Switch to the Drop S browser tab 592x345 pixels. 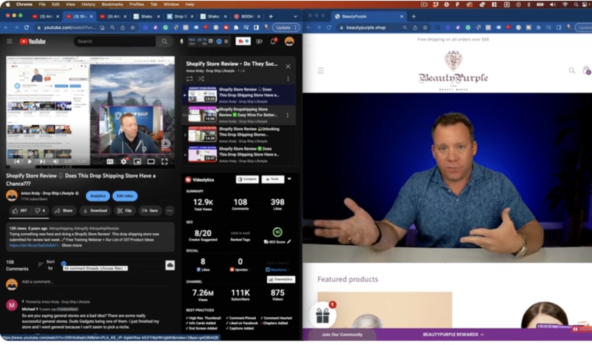(181, 16)
